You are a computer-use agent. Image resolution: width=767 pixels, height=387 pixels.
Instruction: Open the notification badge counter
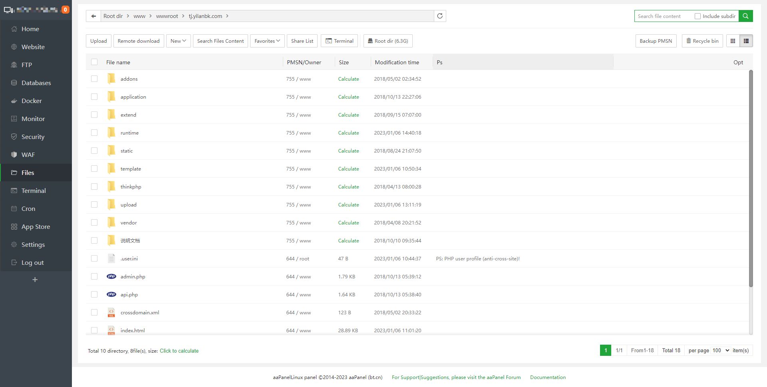pyautogui.click(x=66, y=10)
